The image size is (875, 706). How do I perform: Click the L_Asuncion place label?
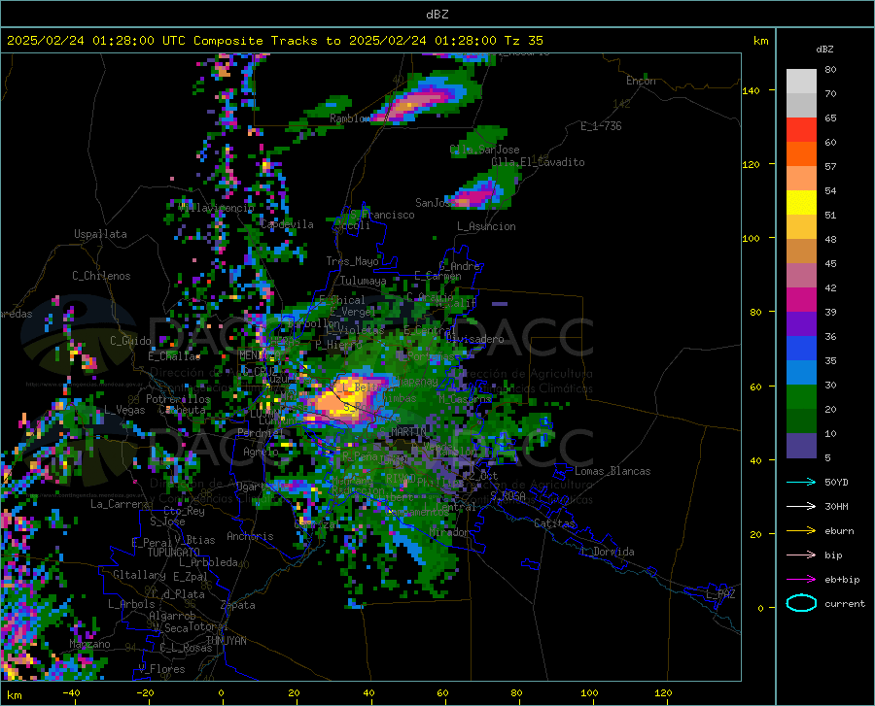pyautogui.click(x=486, y=226)
